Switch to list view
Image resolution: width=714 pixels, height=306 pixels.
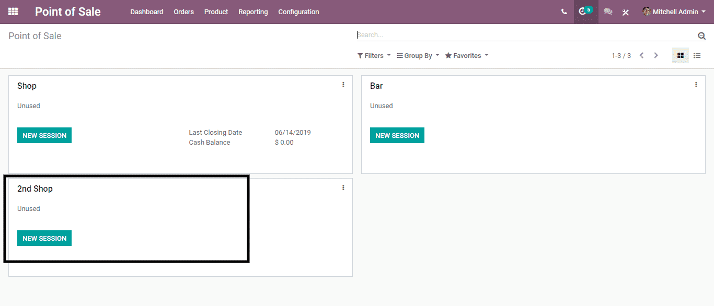point(697,55)
